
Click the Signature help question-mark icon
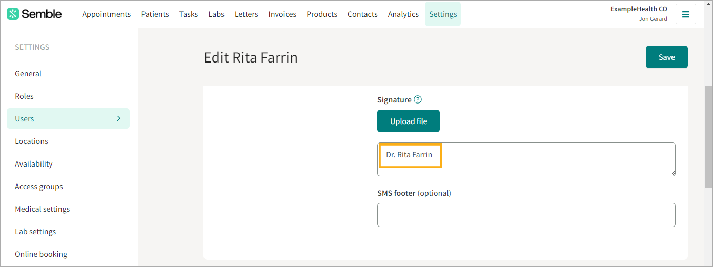[x=418, y=99]
